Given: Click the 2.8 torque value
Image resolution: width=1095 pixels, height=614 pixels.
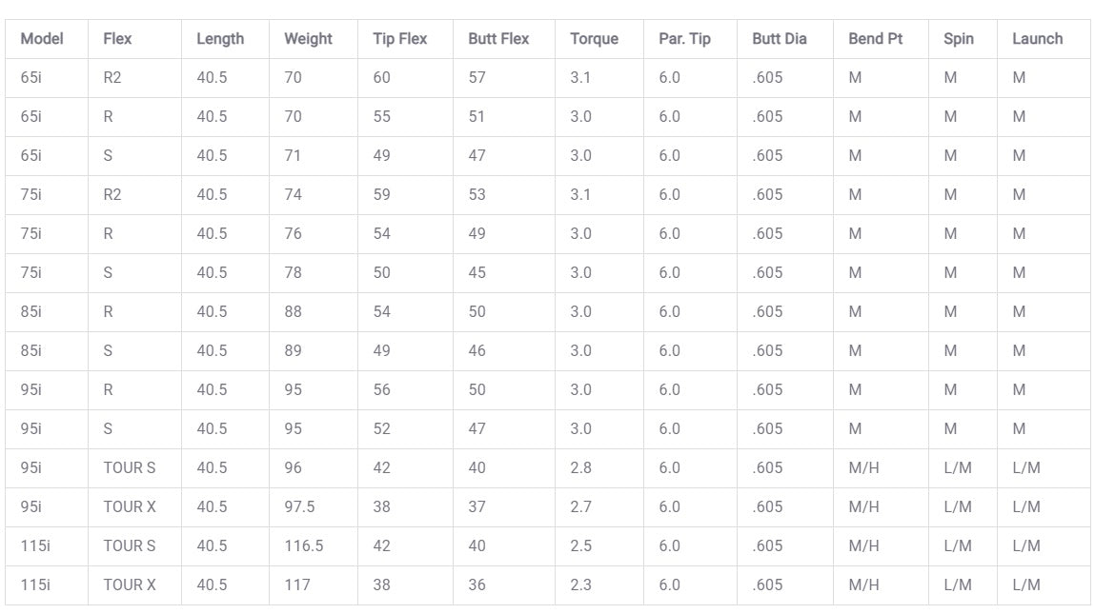Looking at the screenshot, I should 581,467.
